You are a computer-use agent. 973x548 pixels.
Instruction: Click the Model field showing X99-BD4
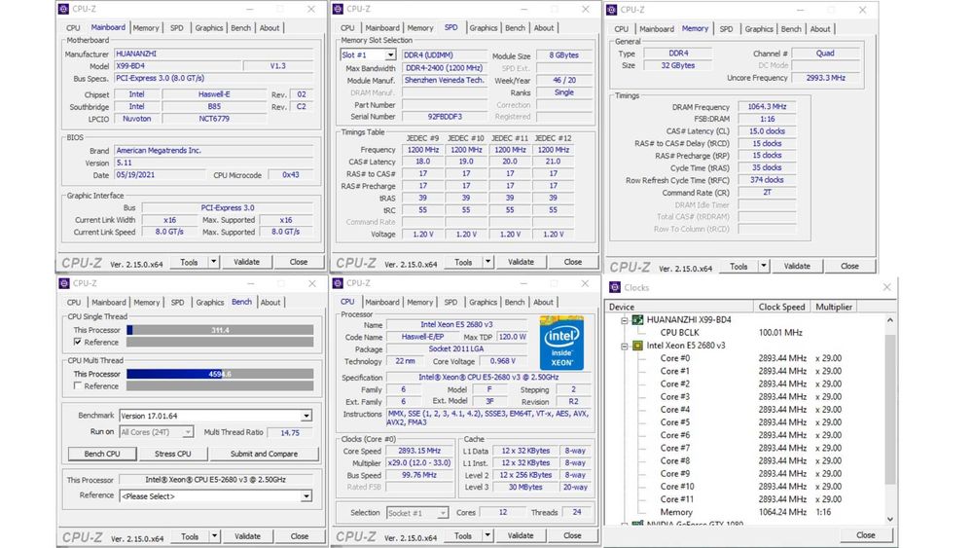click(177, 66)
